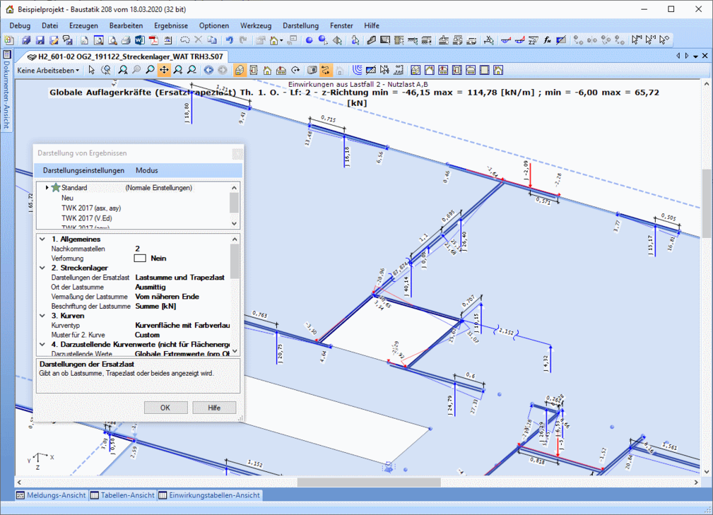Collapse the 3. Kurven section
Viewport: 713px width, 515px height.
[42, 316]
